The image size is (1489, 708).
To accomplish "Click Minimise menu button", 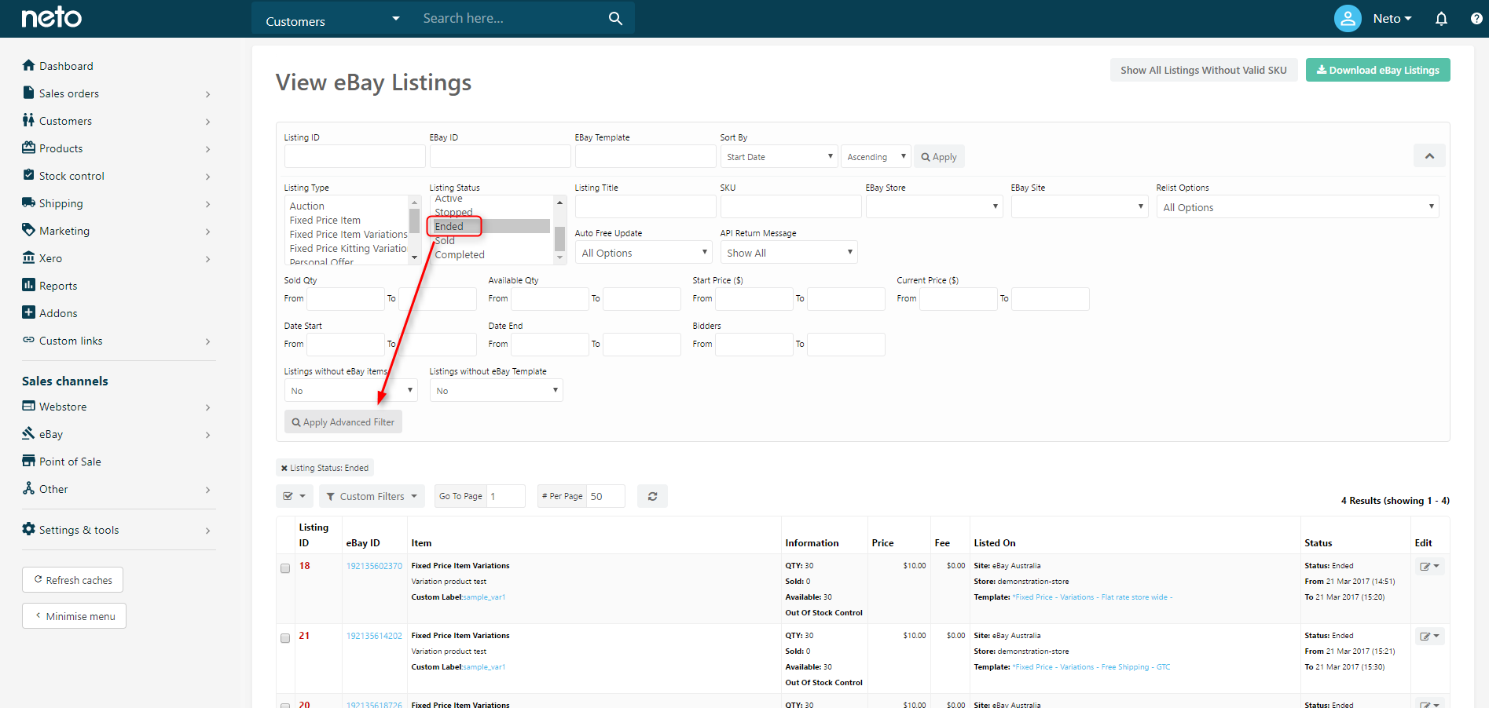I will coord(74,616).
